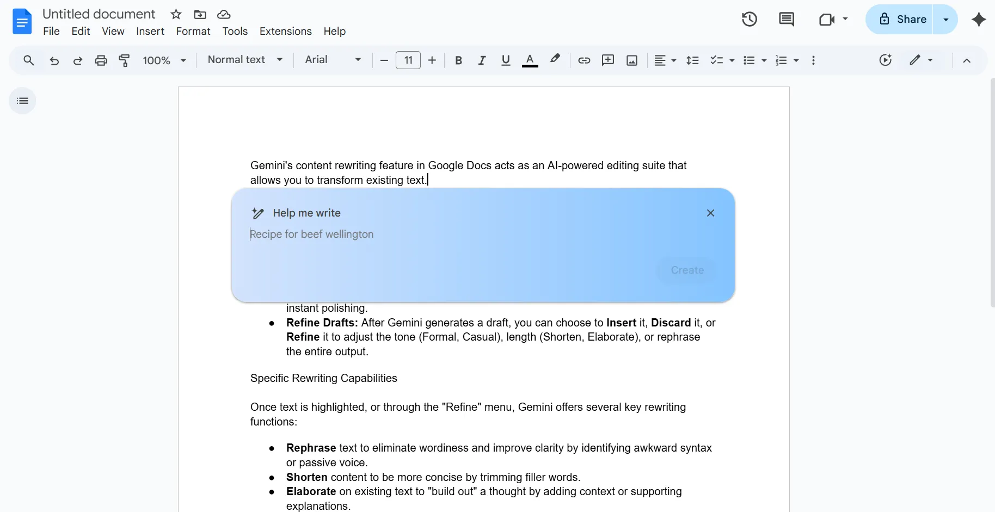Toggle underline formatting

506,60
